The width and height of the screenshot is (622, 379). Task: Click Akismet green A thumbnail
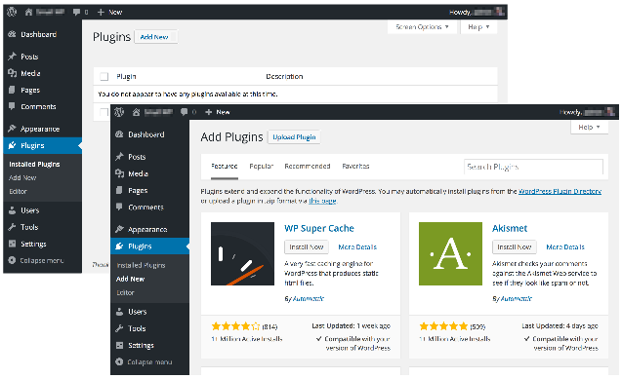tap(450, 253)
